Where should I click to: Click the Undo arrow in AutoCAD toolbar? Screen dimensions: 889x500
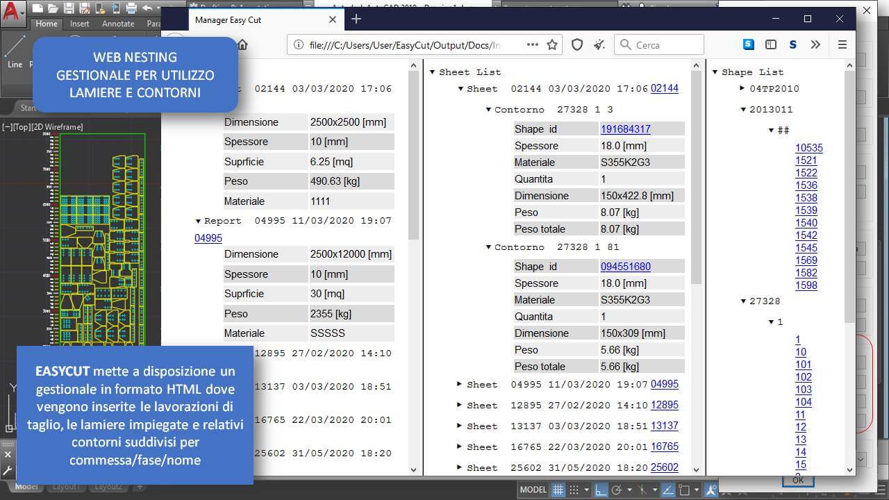click(147, 8)
